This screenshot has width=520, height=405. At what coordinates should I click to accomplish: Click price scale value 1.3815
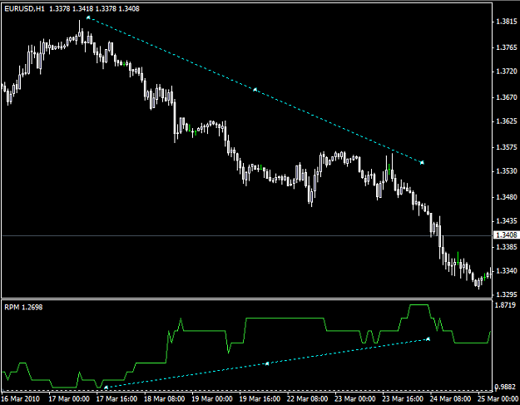tap(507, 22)
